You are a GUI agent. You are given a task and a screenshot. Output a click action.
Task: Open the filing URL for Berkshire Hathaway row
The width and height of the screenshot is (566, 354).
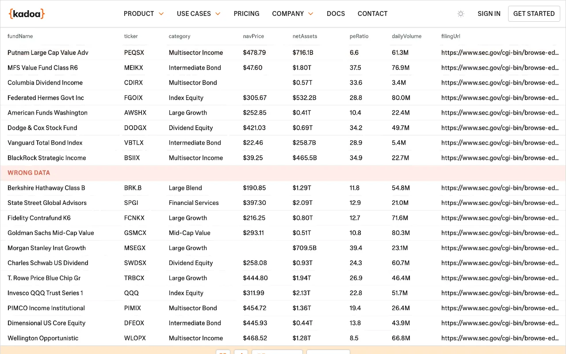pyautogui.click(x=500, y=188)
